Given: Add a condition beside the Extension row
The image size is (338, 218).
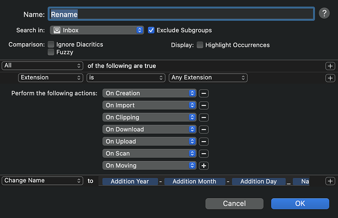Looking at the screenshot, I should 330,78.
